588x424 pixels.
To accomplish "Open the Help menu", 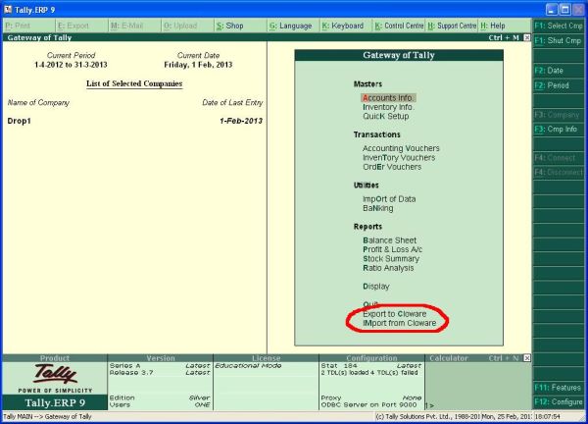I will click(493, 26).
